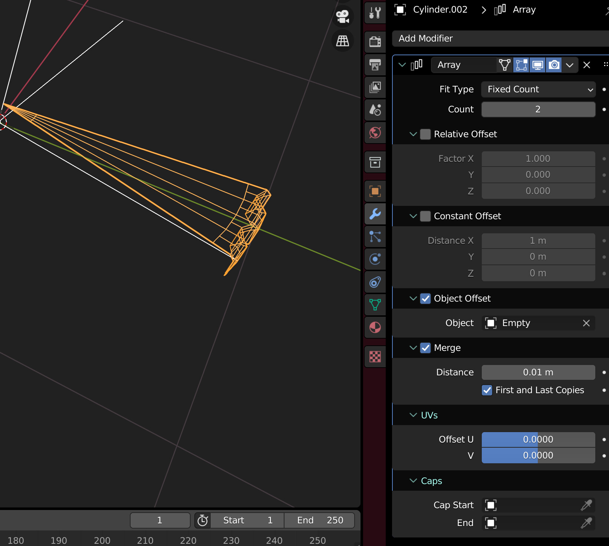Open the Object Data properties tab
The height and width of the screenshot is (546, 609).
coord(375,305)
